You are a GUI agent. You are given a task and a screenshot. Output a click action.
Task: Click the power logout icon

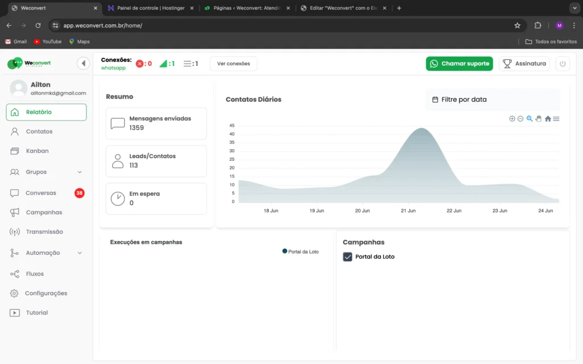[563, 64]
